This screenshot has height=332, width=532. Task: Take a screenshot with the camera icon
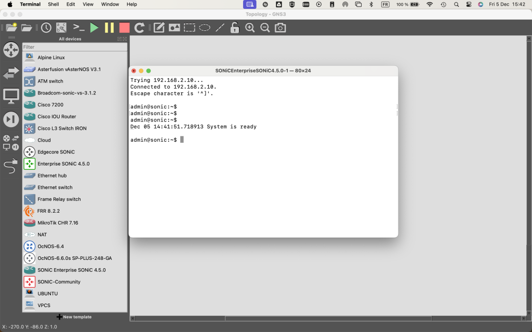(x=281, y=27)
